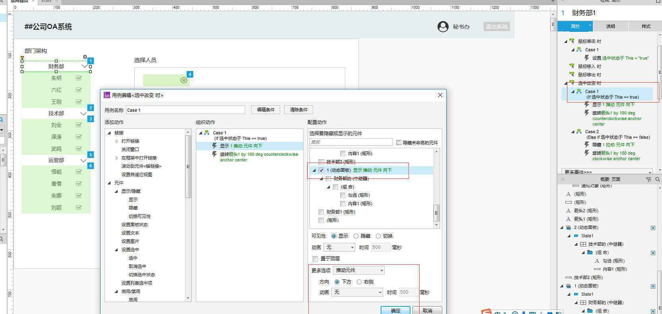Click the 用例名称 input field
This screenshot has height=314, width=662.
click(186, 110)
